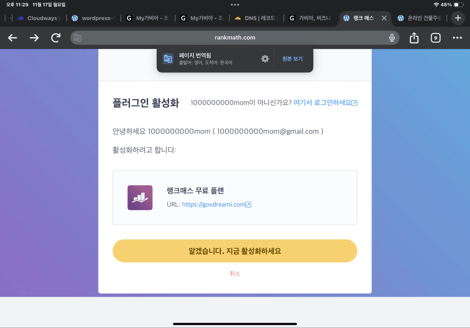The height and width of the screenshot is (328, 470).
Task: Go forward to the next page
Action: [x=34, y=38]
